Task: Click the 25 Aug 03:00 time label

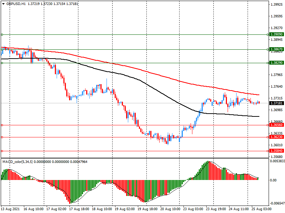Action: click(x=261, y=209)
